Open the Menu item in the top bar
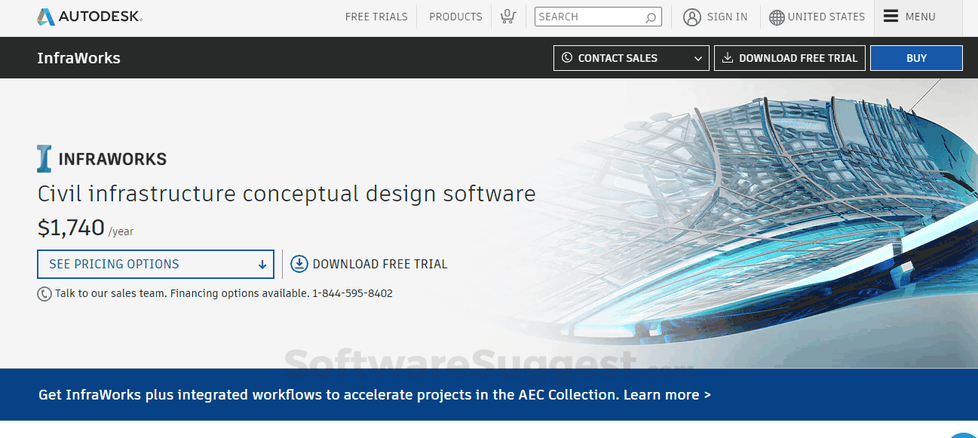 [x=917, y=17]
